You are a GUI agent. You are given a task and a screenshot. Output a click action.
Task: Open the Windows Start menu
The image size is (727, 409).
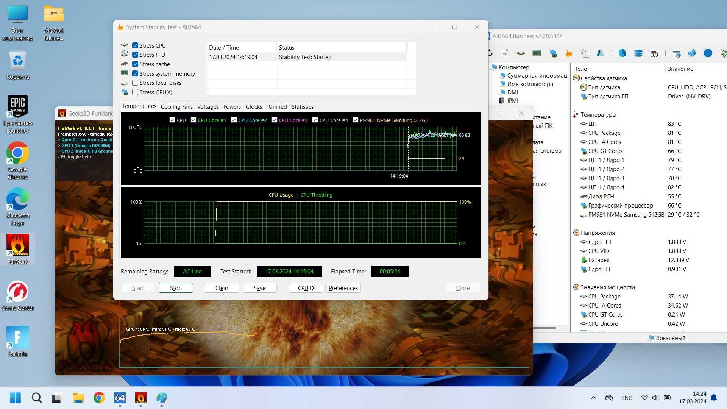[x=15, y=398]
